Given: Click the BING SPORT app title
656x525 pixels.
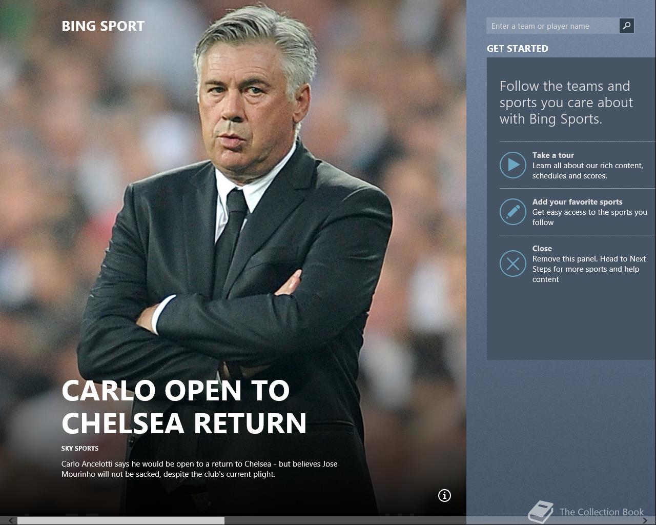Looking at the screenshot, I should (x=103, y=26).
